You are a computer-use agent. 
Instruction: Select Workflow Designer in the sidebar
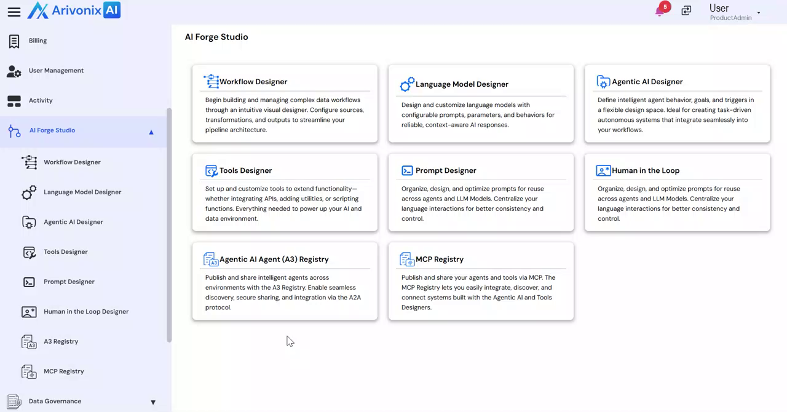point(72,162)
